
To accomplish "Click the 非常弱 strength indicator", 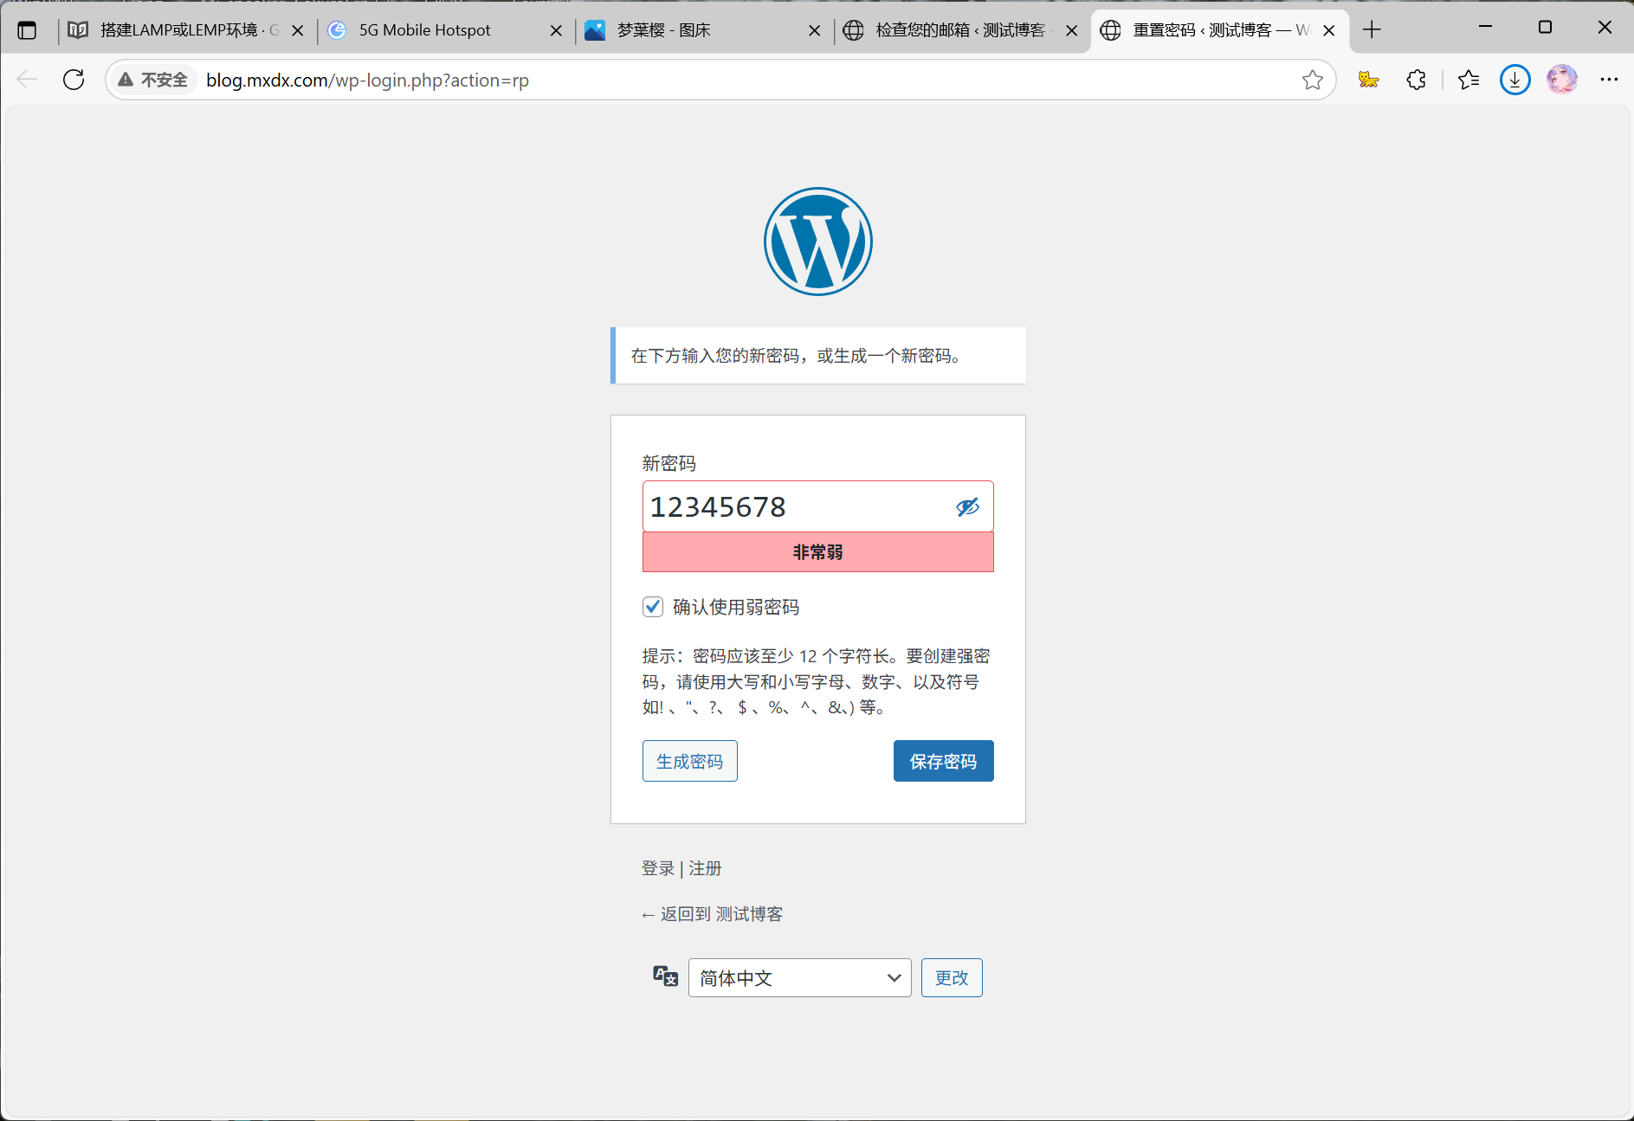I will pyautogui.click(x=817, y=552).
